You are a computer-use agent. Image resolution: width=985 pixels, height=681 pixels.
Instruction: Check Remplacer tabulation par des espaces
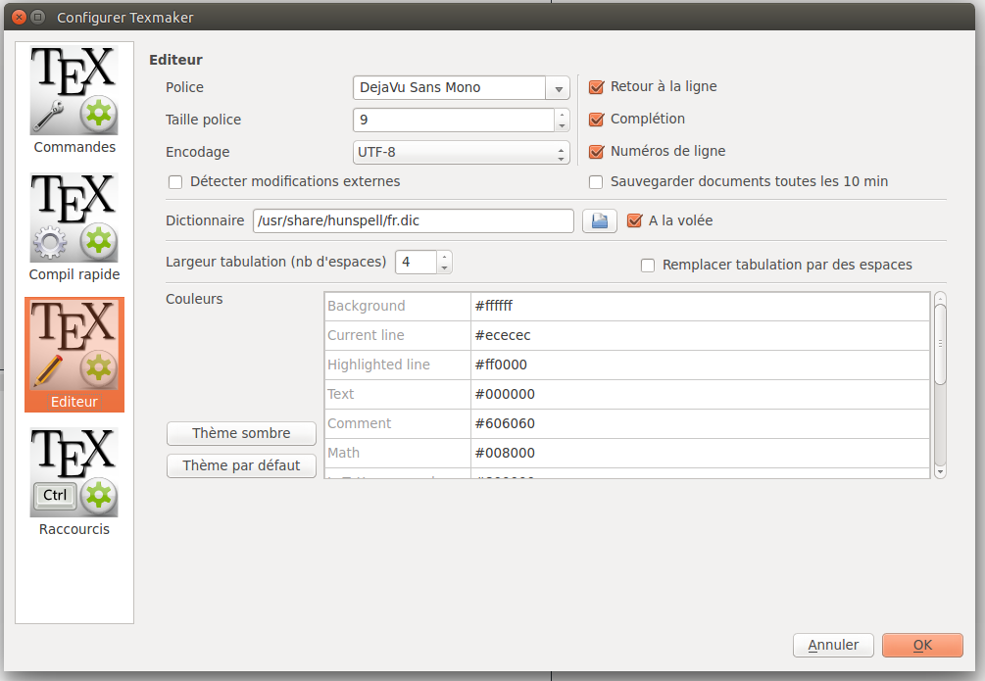[x=648, y=266]
